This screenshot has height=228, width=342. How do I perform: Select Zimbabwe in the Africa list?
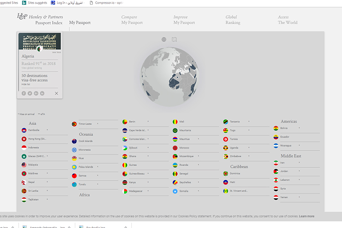pos(236,156)
